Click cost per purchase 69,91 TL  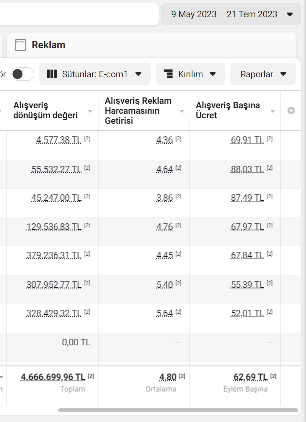pyautogui.click(x=247, y=140)
